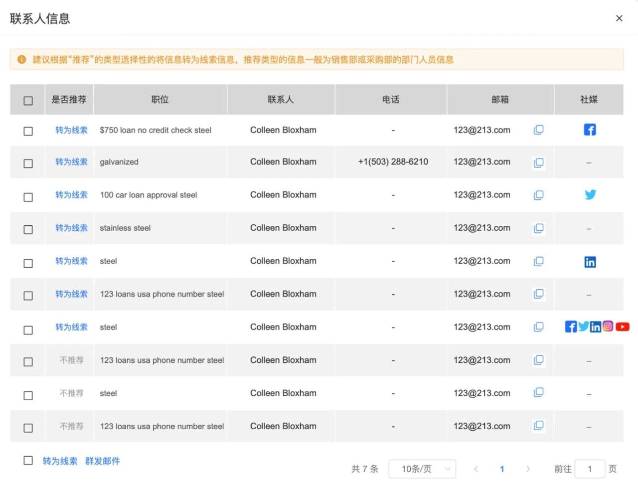Select the stainless steel row checkbox
This screenshot has height=488, width=638.
click(x=28, y=230)
